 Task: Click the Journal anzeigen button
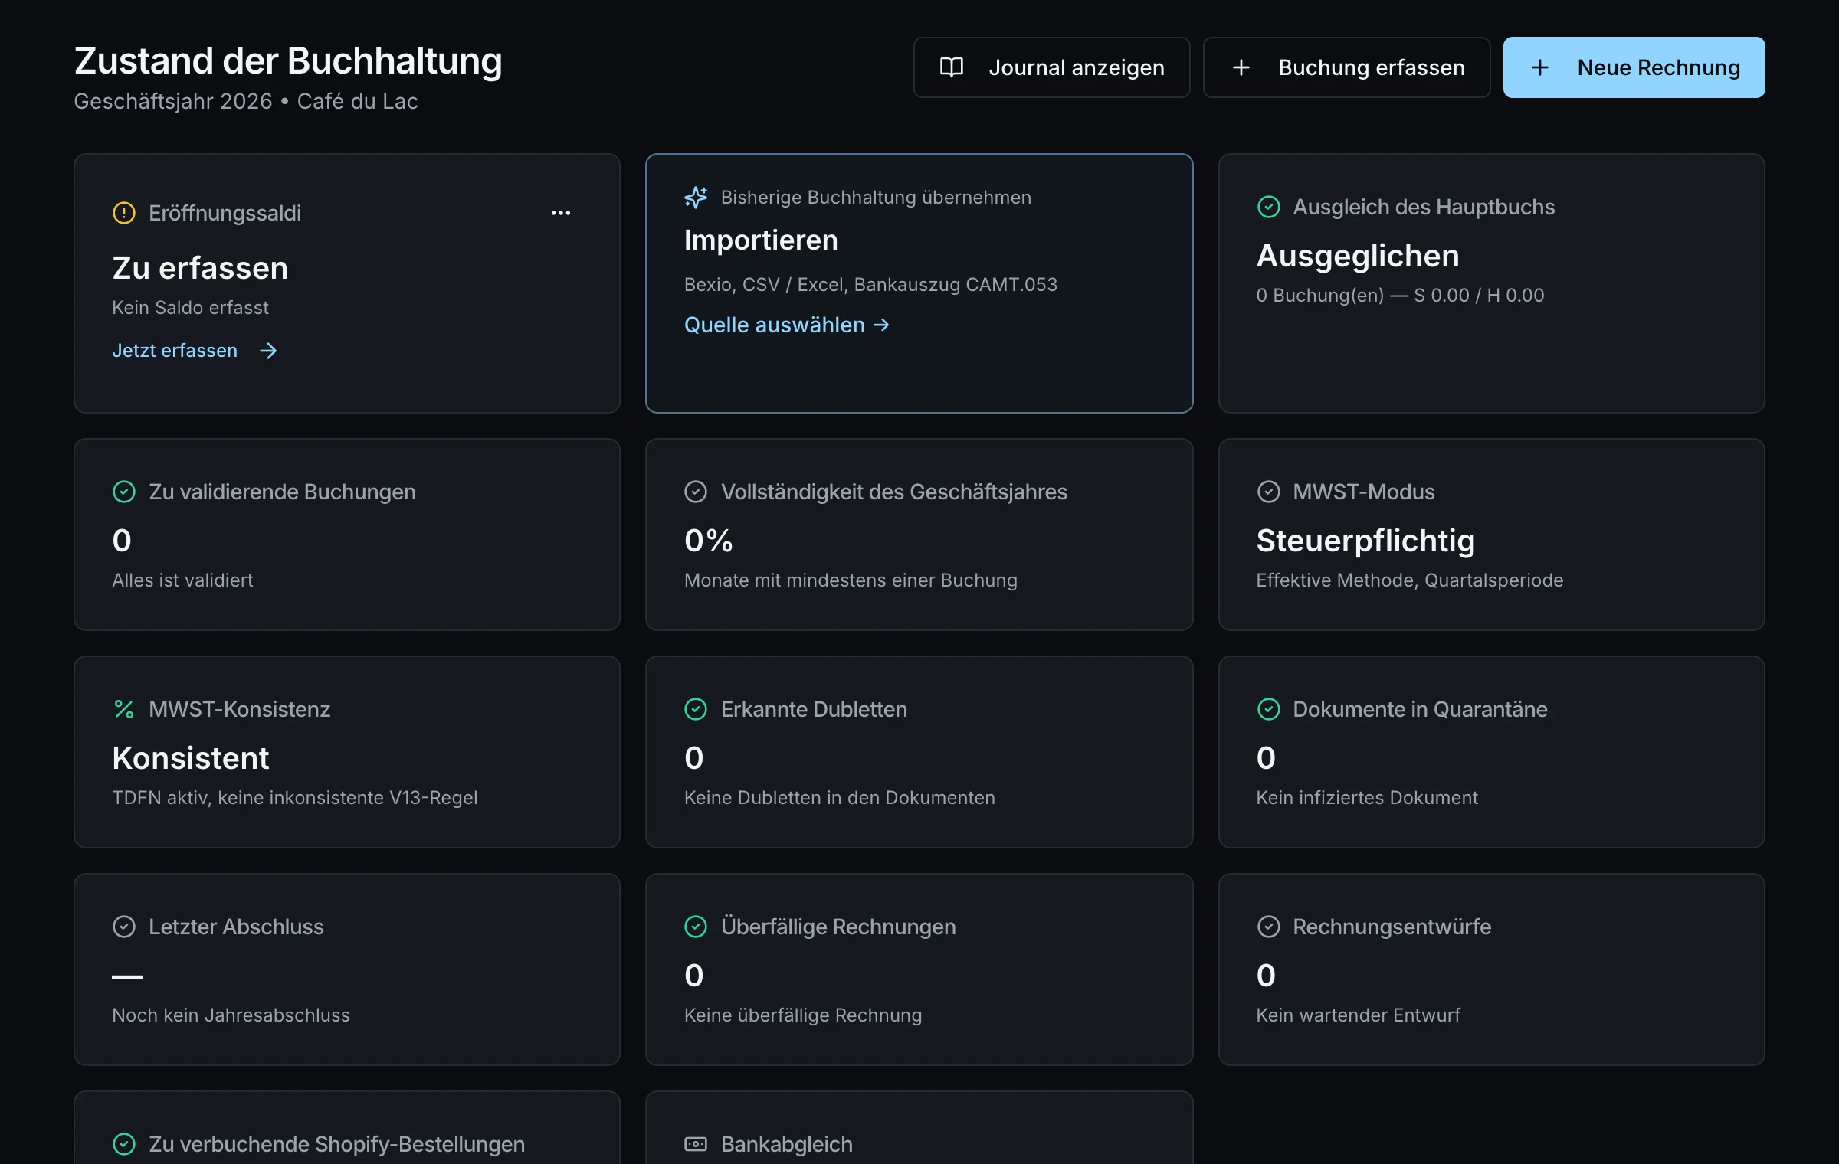point(1051,67)
